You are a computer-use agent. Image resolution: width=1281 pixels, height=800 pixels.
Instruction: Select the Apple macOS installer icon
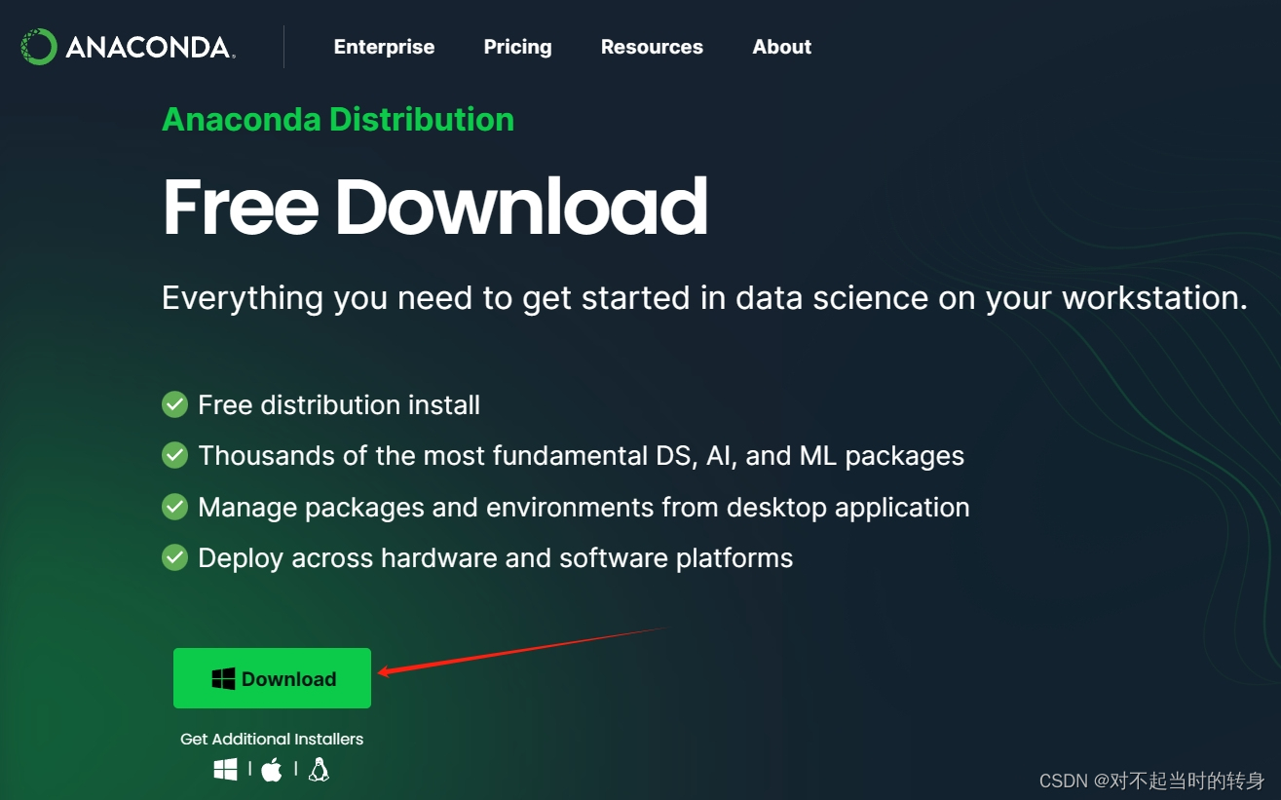point(272,770)
